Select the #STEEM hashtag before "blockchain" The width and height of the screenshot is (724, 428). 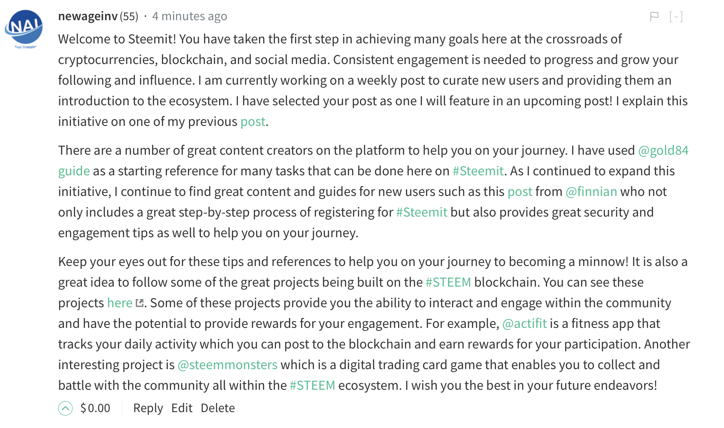[448, 282]
